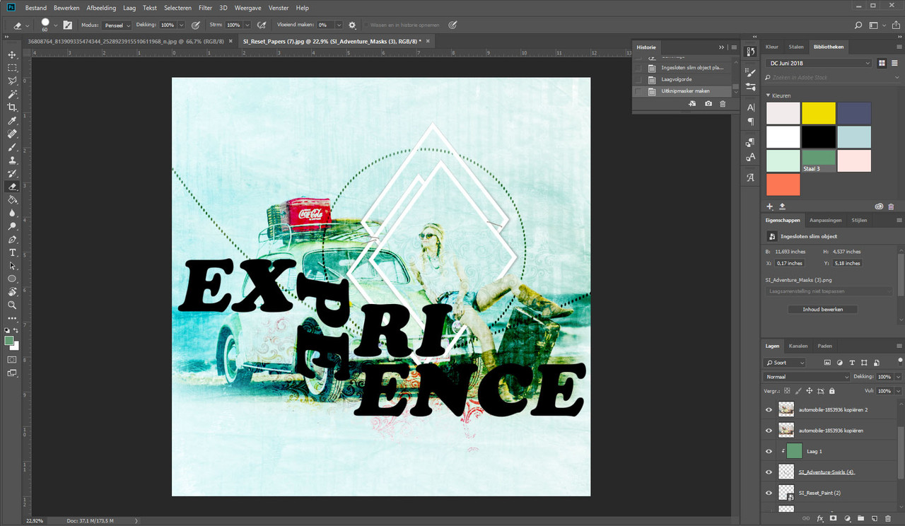Screen dimensions: 905x526
Task: Click the new layer icon in Layers panel
Action: pyautogui.click(x=874, y=519)
